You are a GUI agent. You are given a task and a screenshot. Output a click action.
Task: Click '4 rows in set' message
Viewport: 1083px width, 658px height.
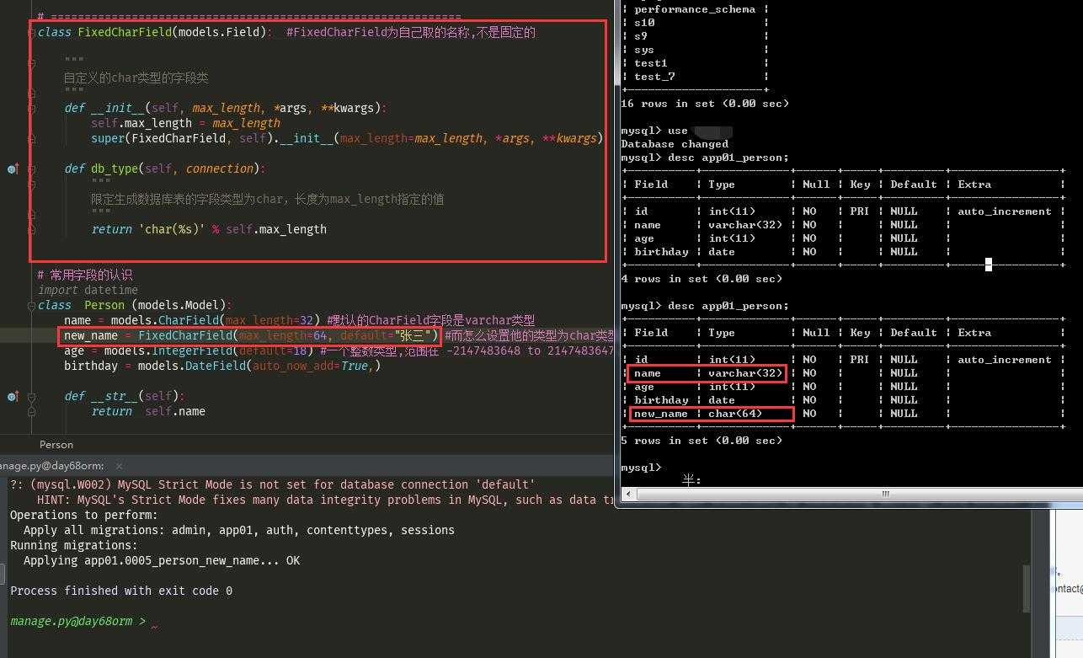click(x=702, y=279)
